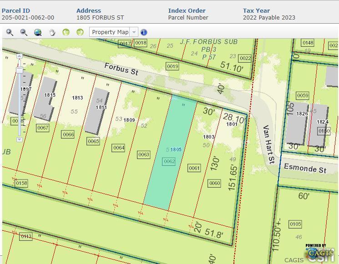Select parcel label 0017
This screenshot has height=264, width=339.
tap(125, 44)
